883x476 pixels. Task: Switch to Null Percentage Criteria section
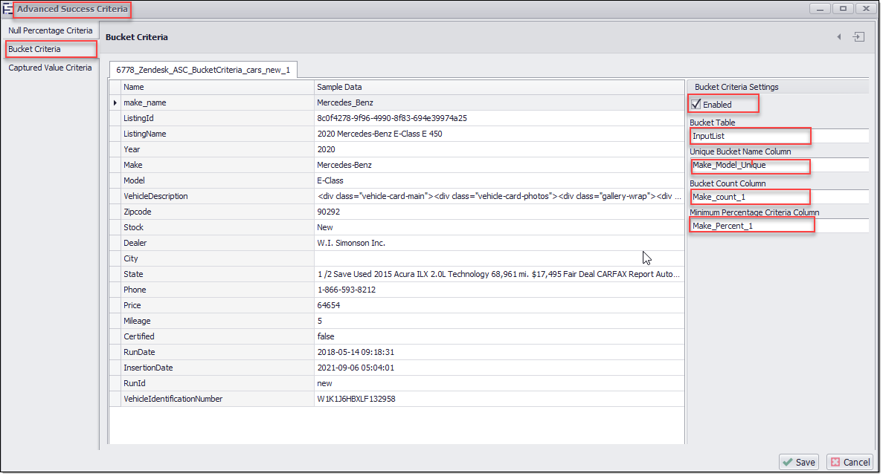[x=51, y=30]
